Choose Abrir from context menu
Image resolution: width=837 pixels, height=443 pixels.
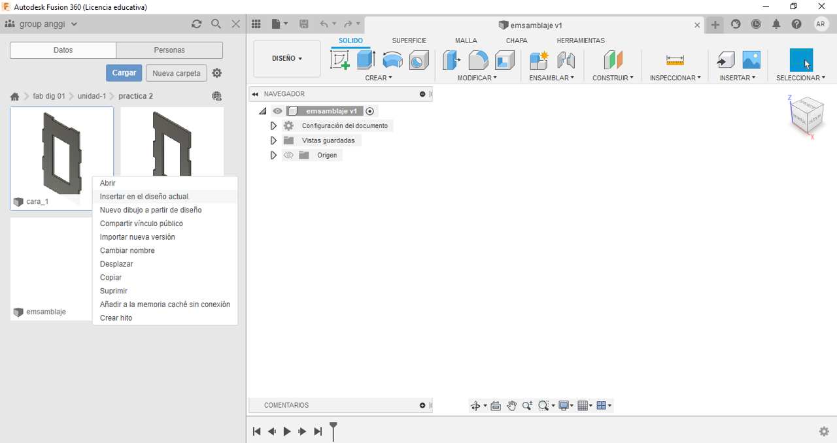[165, 183]
